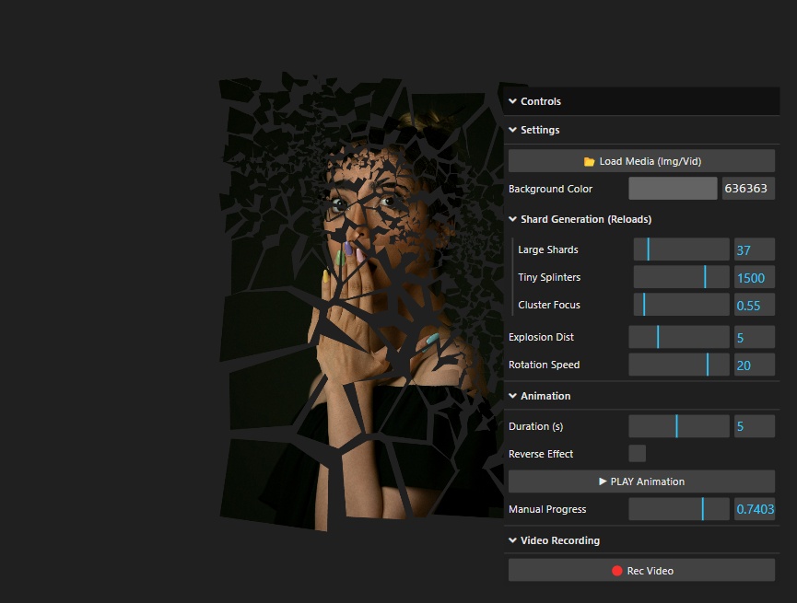Click the Tiny Splinters slider track
Image resolution: width=797 pixels, height=603 pixels.
point(681,277)
